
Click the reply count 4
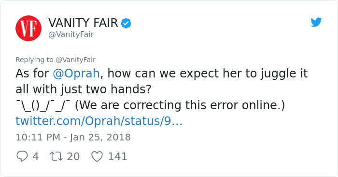point(36,156)
